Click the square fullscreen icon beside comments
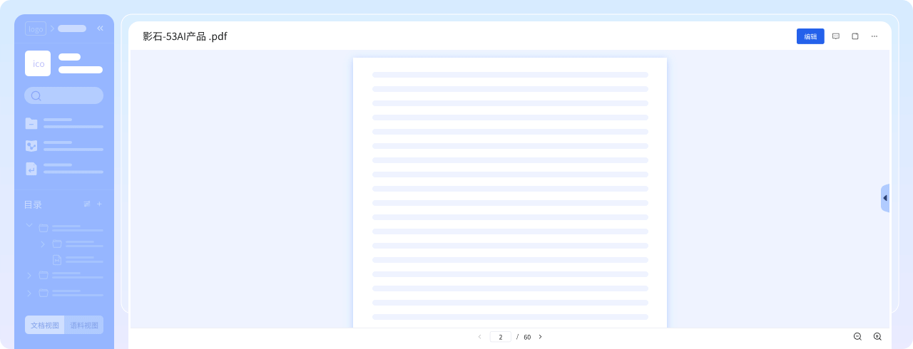This screenshot has width=913, height=349. 855,36
